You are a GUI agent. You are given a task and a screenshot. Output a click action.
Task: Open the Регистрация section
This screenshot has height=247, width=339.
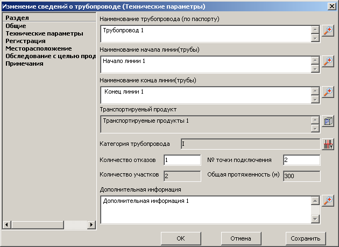tap(25, 41)
